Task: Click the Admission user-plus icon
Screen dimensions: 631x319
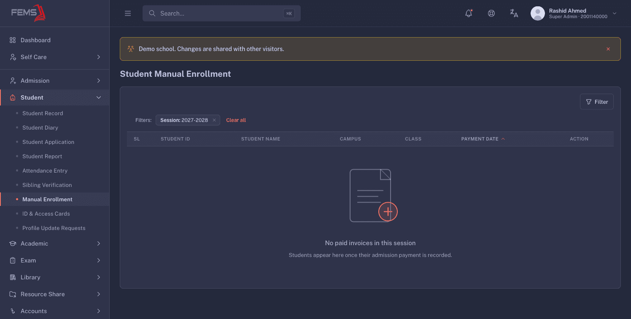Action: coord(13,81)
